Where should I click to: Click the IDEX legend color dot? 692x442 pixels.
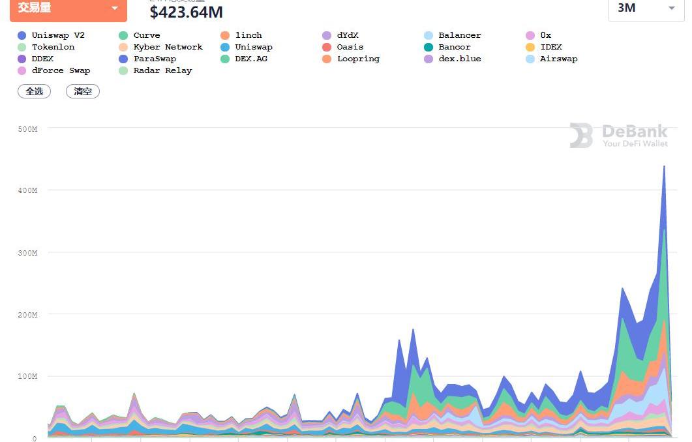tap(530, 47)
